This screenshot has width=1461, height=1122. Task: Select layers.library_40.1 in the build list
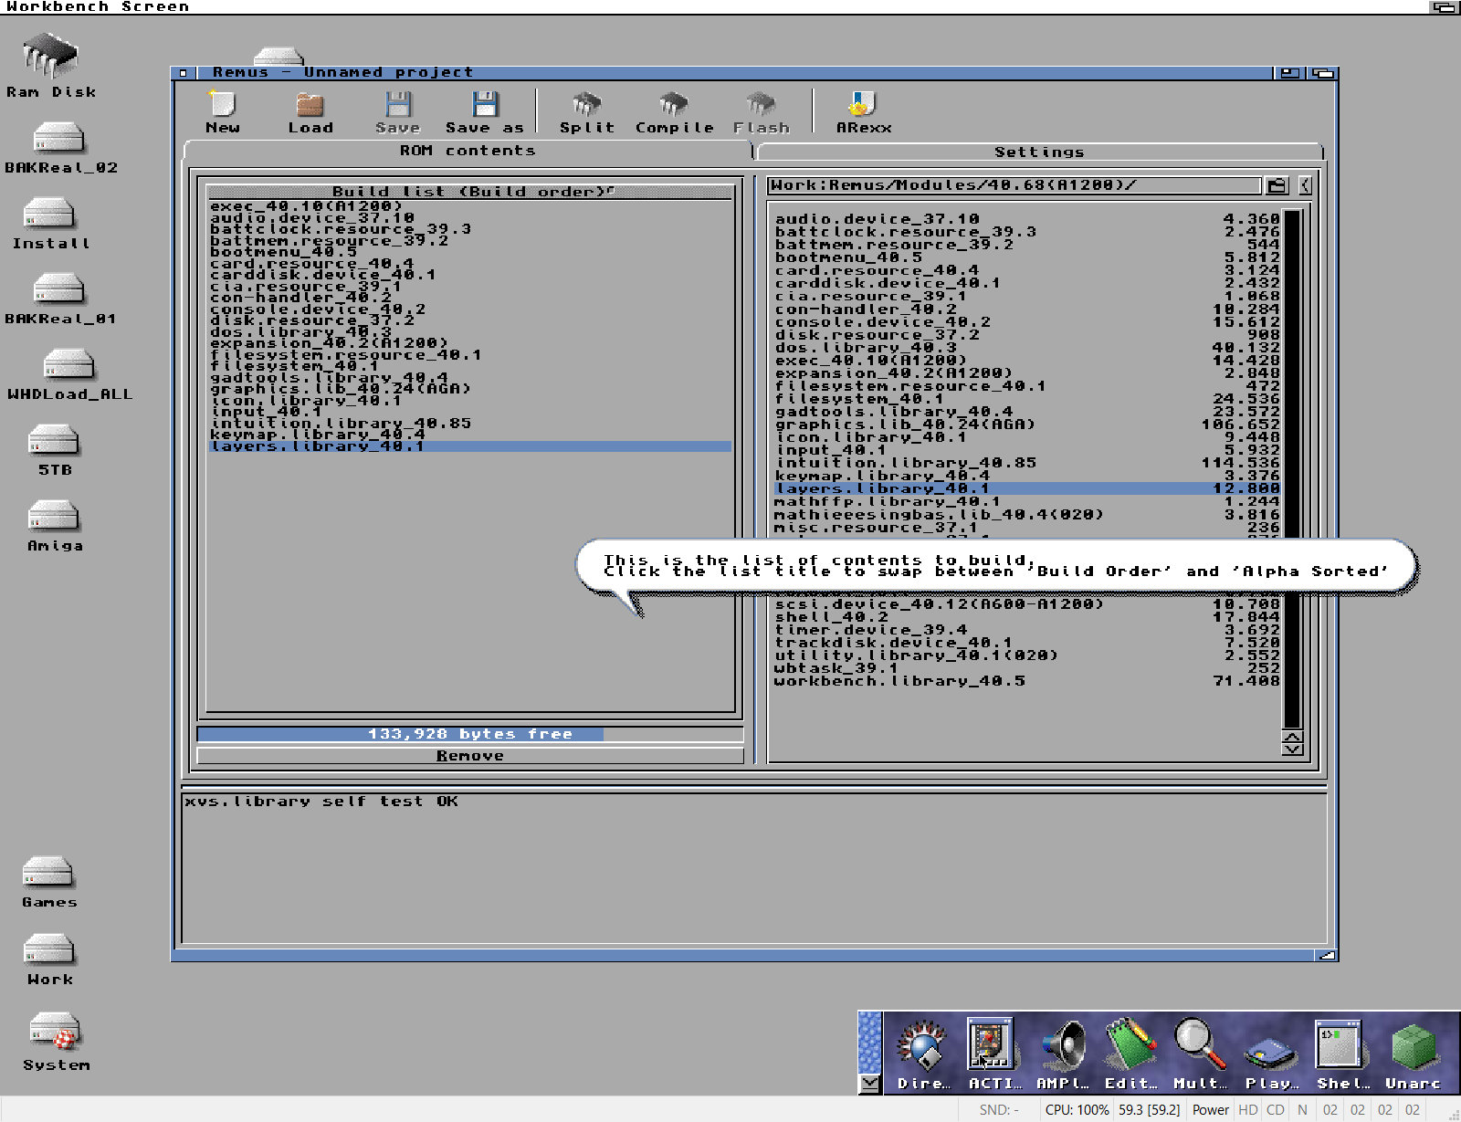(470, 446)
